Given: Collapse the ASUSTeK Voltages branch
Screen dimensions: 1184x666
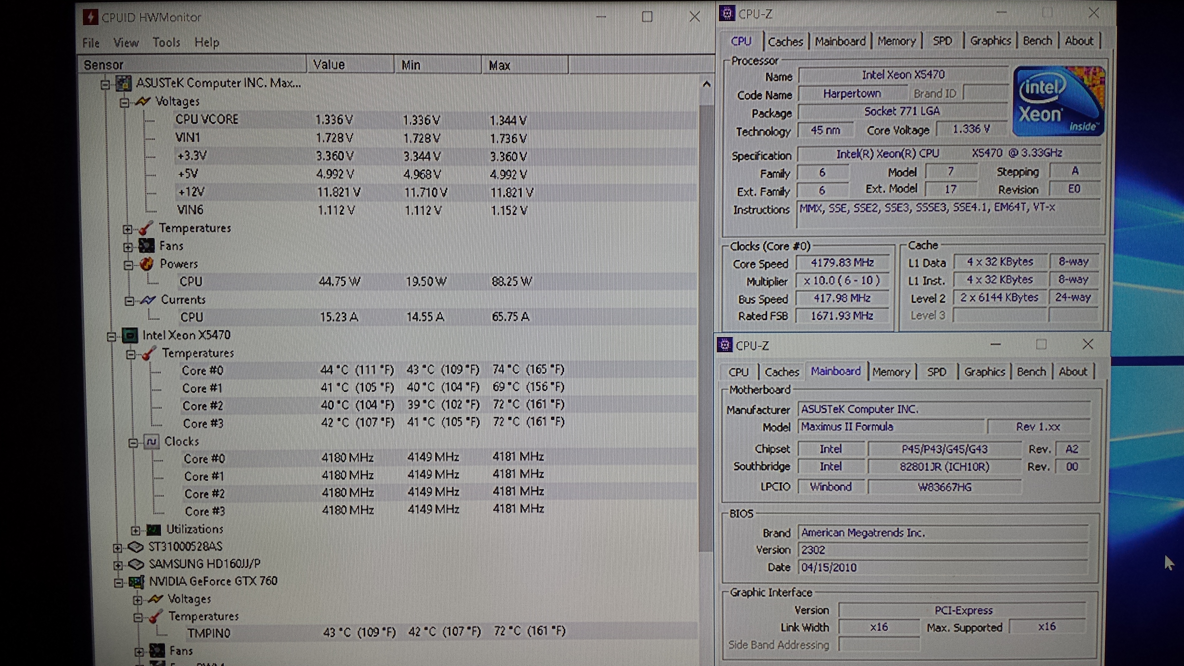Looking at the screenshot, I should [124, 103].
